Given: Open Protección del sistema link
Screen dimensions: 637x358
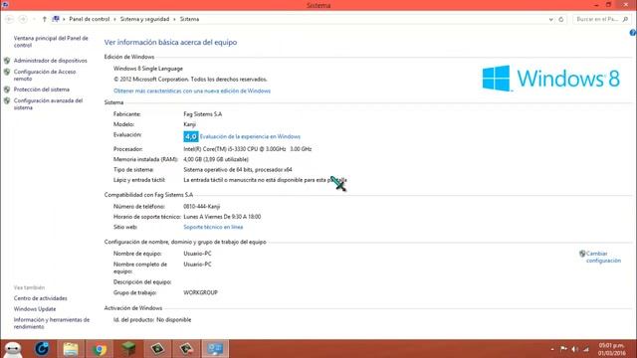Looking at the screenshot, I should 42,89.
